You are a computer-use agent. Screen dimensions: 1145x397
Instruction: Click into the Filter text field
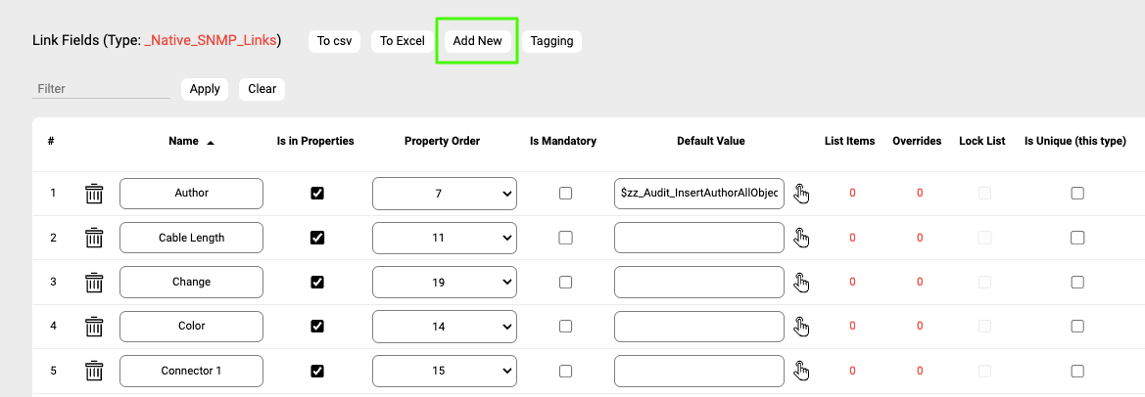[101, 89]
